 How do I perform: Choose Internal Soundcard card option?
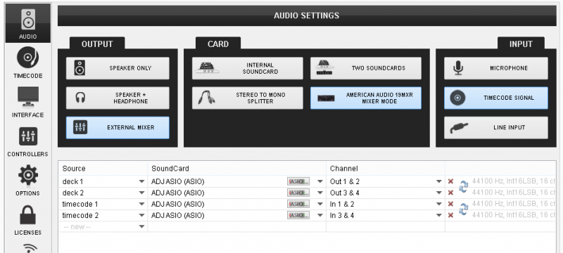248,68
